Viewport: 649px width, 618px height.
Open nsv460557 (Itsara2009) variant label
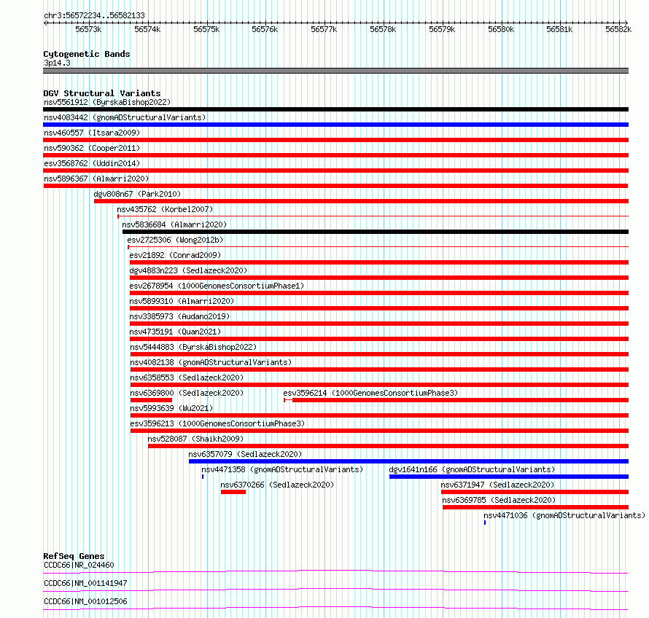coord(92,133)
